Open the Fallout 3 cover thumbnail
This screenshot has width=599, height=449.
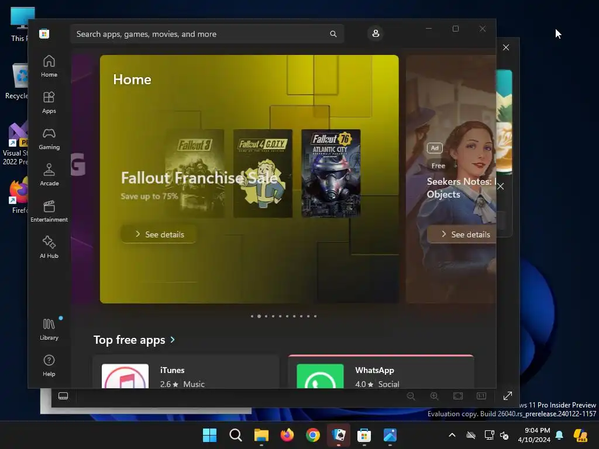(x=194, y=173)
